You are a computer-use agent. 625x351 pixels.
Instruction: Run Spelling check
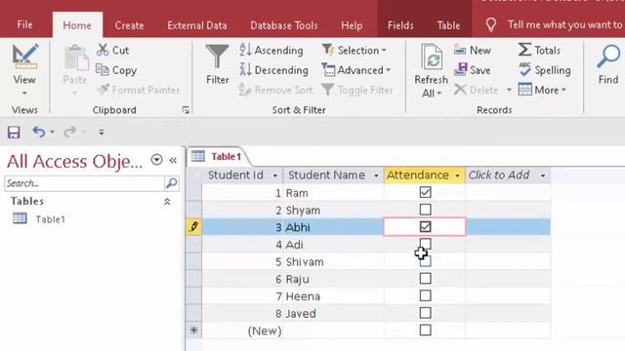click(x=545, y=70)
